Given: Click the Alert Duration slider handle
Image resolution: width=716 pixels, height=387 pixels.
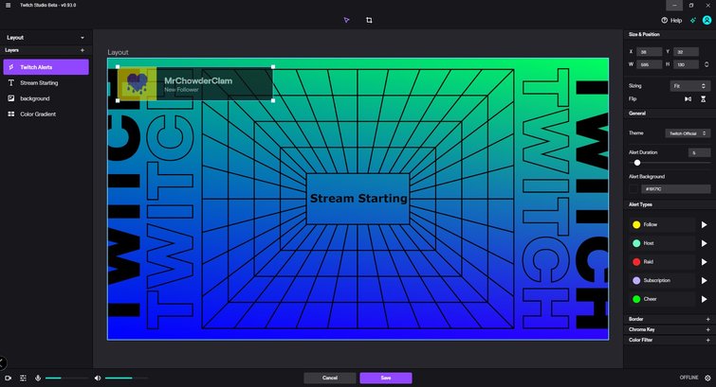Looking at the screenshot, I should (x=636, y=163).
